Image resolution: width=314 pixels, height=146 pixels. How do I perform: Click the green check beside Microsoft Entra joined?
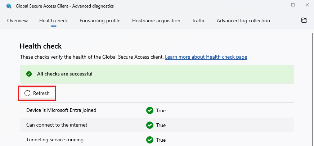pos(150,110)
